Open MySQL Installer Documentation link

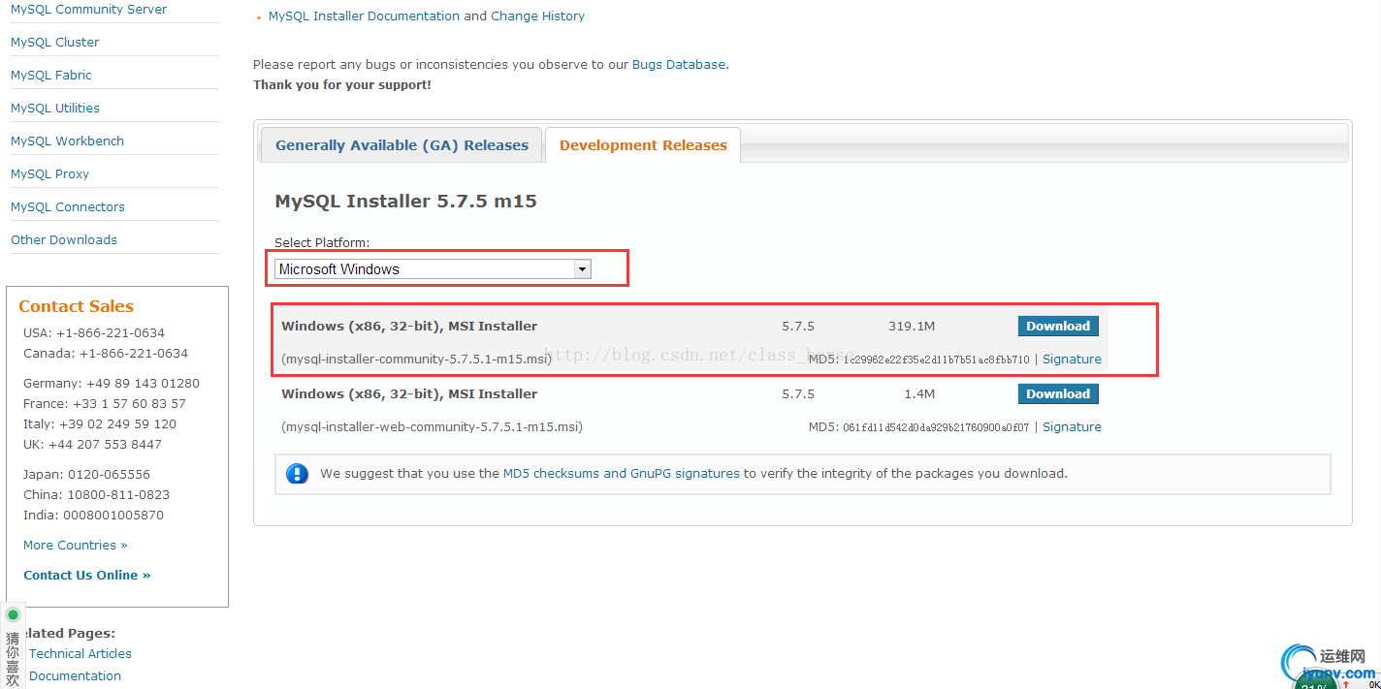[x=364, y=16]
